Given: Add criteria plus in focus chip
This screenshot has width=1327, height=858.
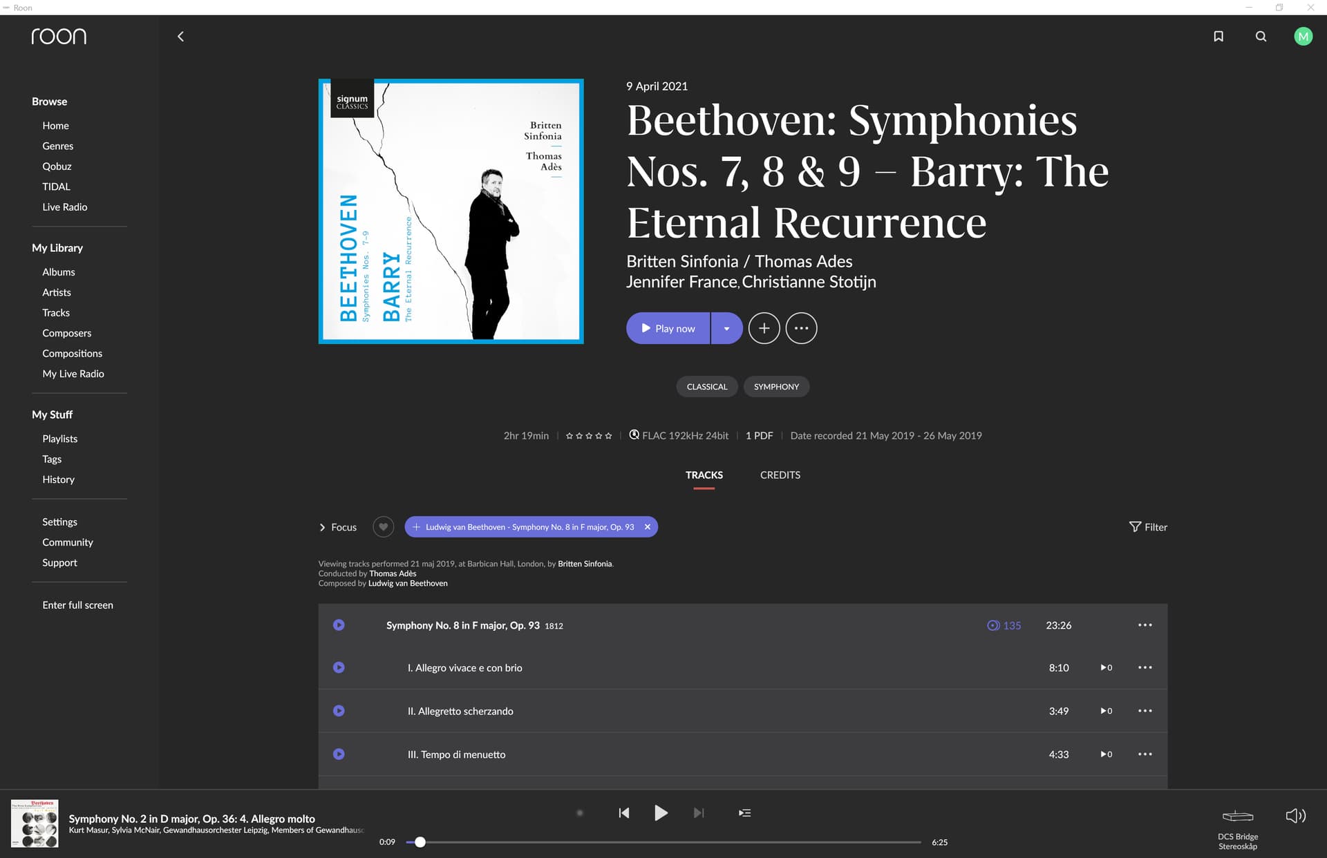Looking at the screenshot, I should (416, 527).
